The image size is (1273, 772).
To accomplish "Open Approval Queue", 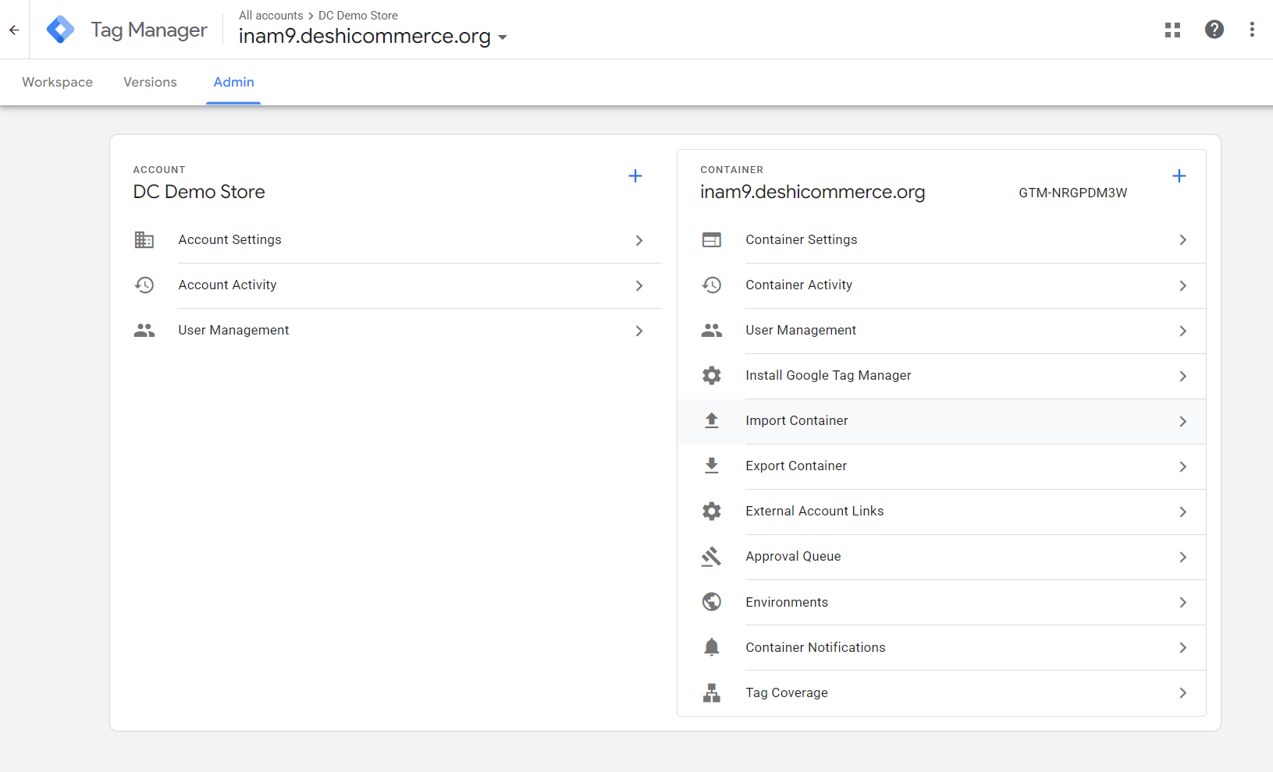I will click(x=942, y=557).
